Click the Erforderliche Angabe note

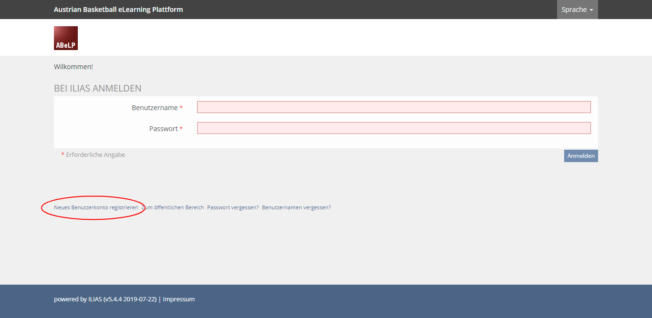[95, 155]
